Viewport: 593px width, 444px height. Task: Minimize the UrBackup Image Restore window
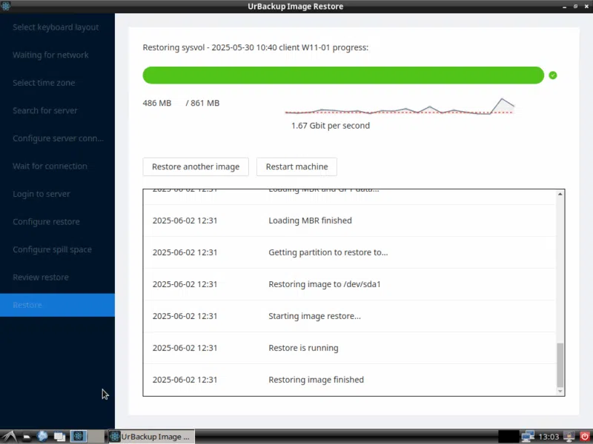click(564, 7)
